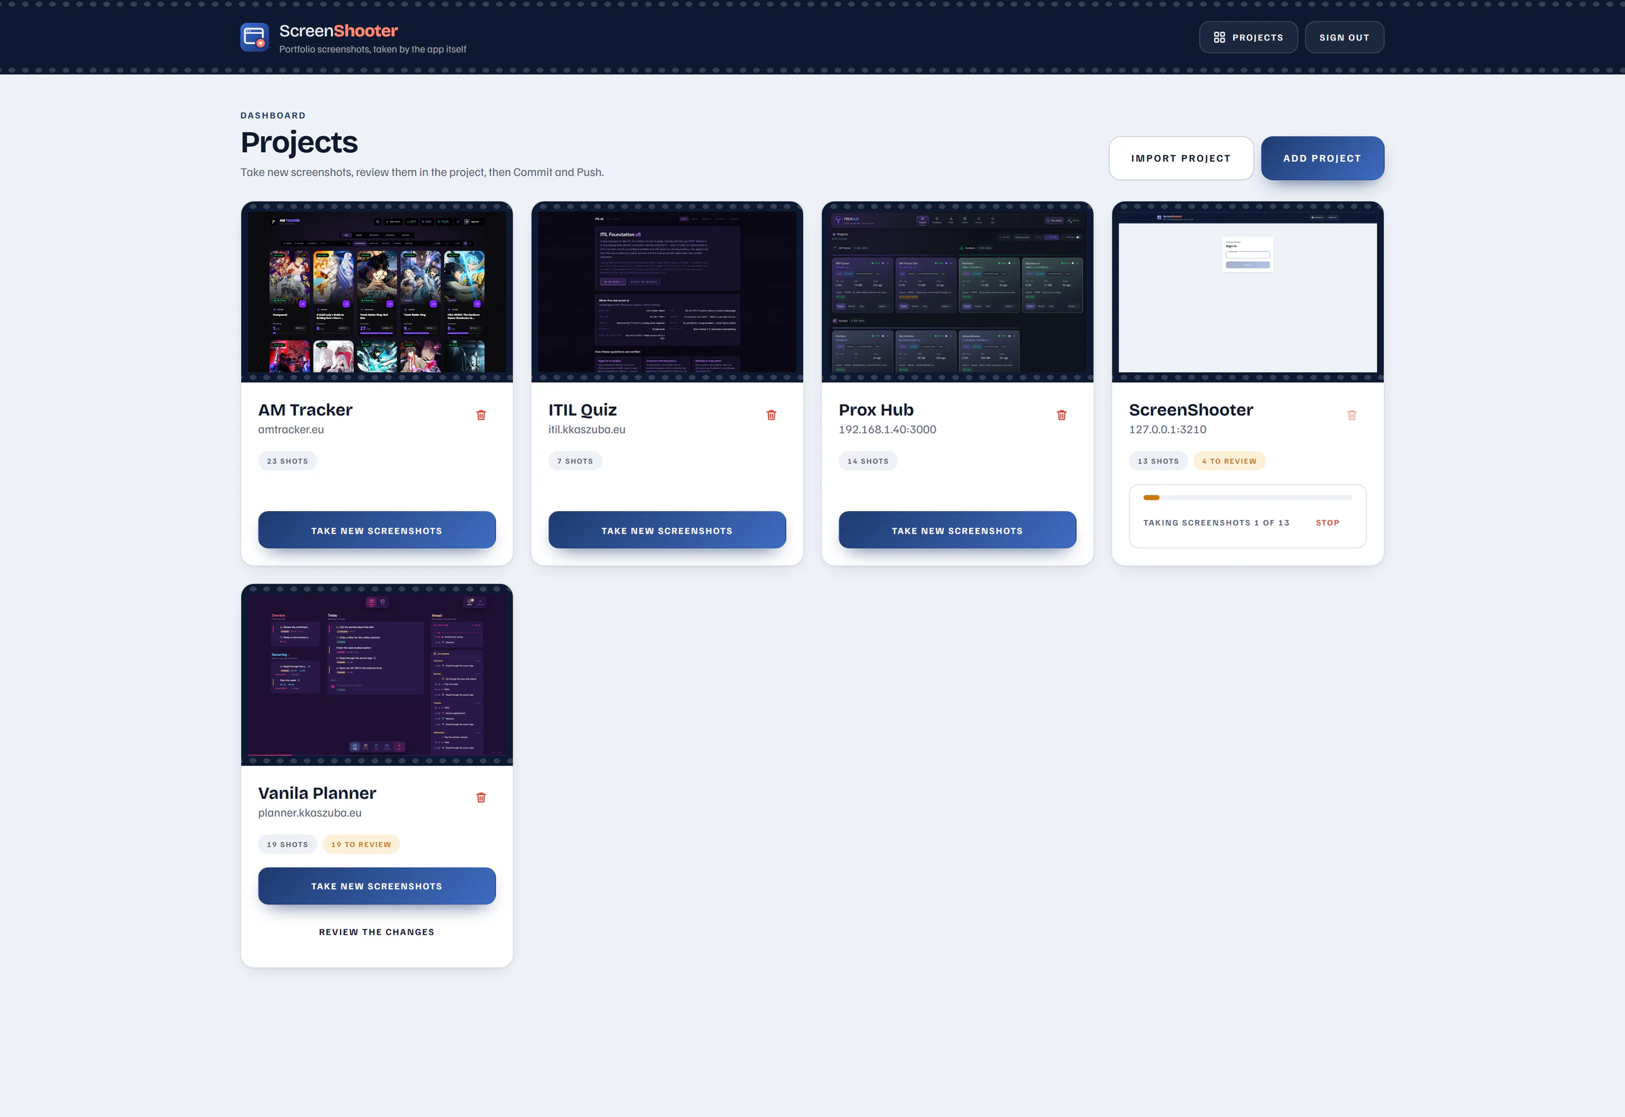Click trash icon on ITIL Quiz card
The width and height of the screenshot is (1625, 1117).
point(771,415)
